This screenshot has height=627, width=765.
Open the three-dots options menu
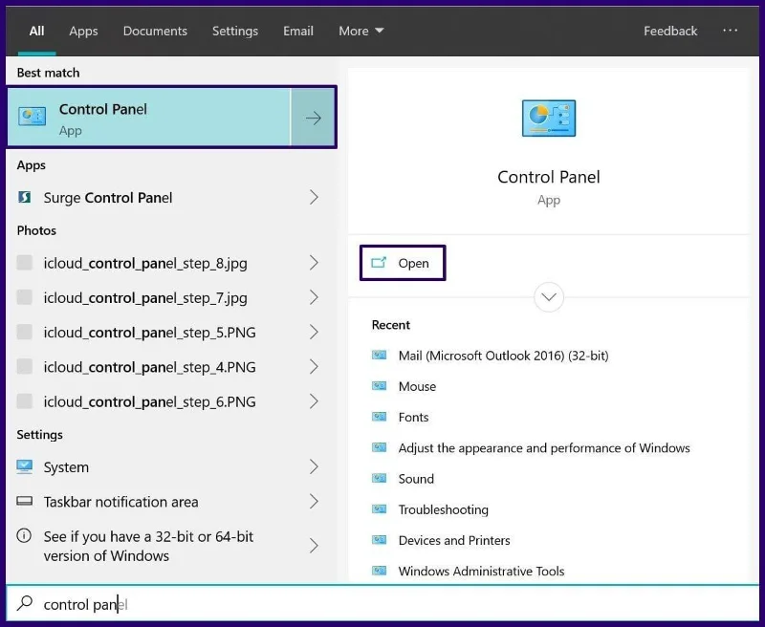coord(730,31)
